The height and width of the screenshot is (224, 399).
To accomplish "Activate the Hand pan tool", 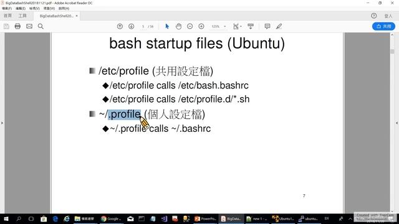I will coord(179,26).
